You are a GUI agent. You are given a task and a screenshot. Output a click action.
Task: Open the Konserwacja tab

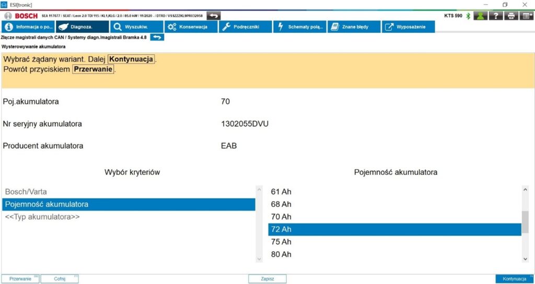pos(190,27)
